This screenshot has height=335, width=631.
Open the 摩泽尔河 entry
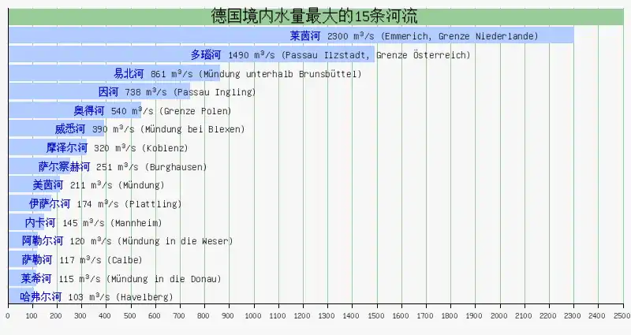coord(67,147)
